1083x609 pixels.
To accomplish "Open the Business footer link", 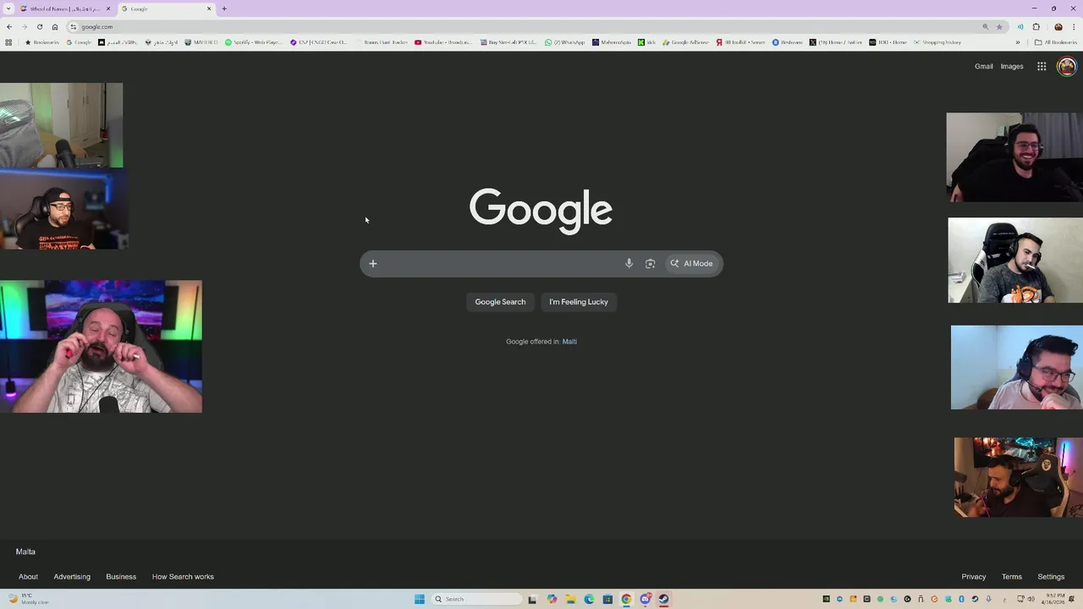I will click(x=121, y=577).
